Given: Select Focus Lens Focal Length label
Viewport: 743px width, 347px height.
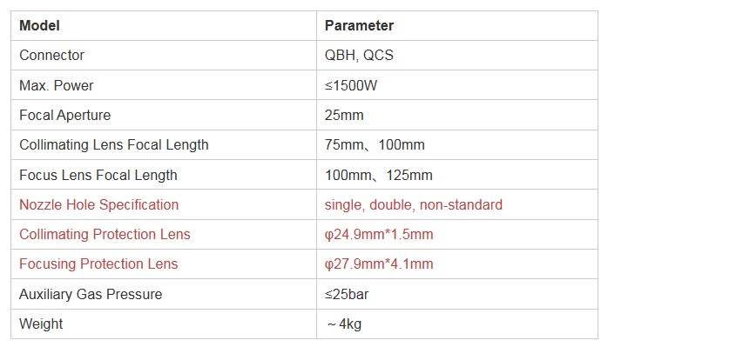Looking at the screenshot, I should 98,175.
